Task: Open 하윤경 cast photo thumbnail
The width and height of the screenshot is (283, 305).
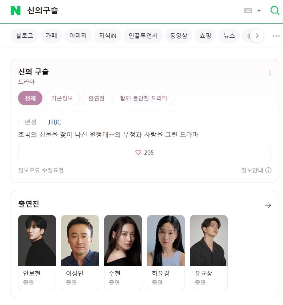Action: click(166, 240)
